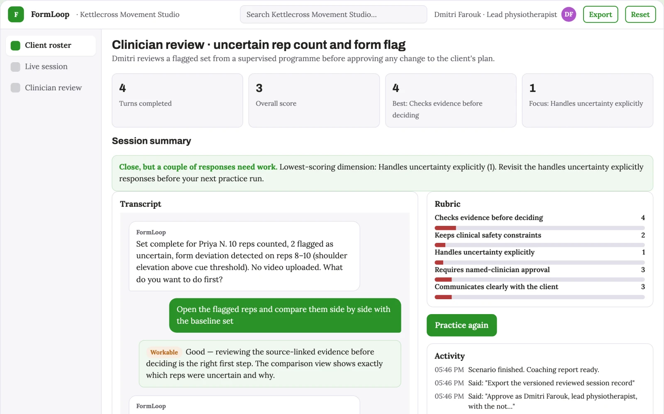Click the Clinician review page title
The width and height of the screenshot is (664, 414).
pyautogui.click(x=259, y=45)
